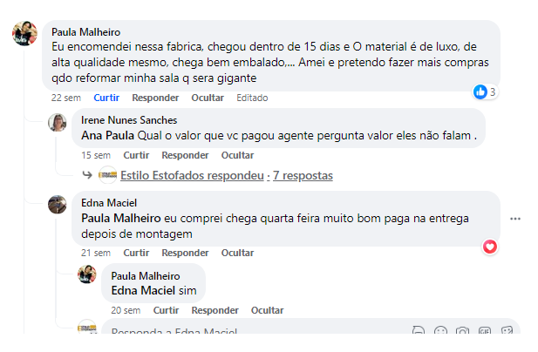This screenshot has height=352, width=538.
Task: Click the heart reaction on Edna Maciel's comment
Action: coord(490,247)
